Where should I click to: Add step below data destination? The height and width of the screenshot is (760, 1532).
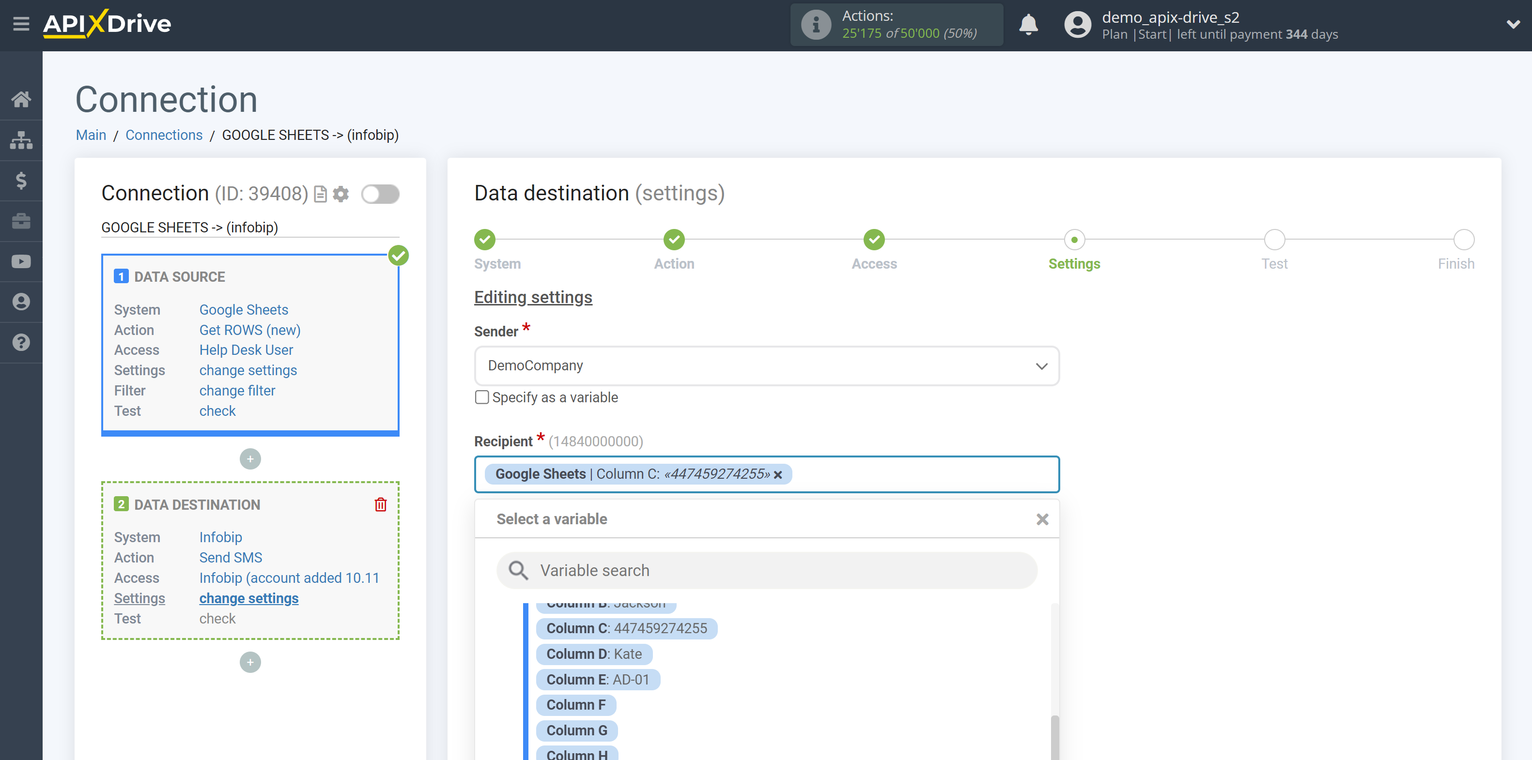[x=250, y=662]
